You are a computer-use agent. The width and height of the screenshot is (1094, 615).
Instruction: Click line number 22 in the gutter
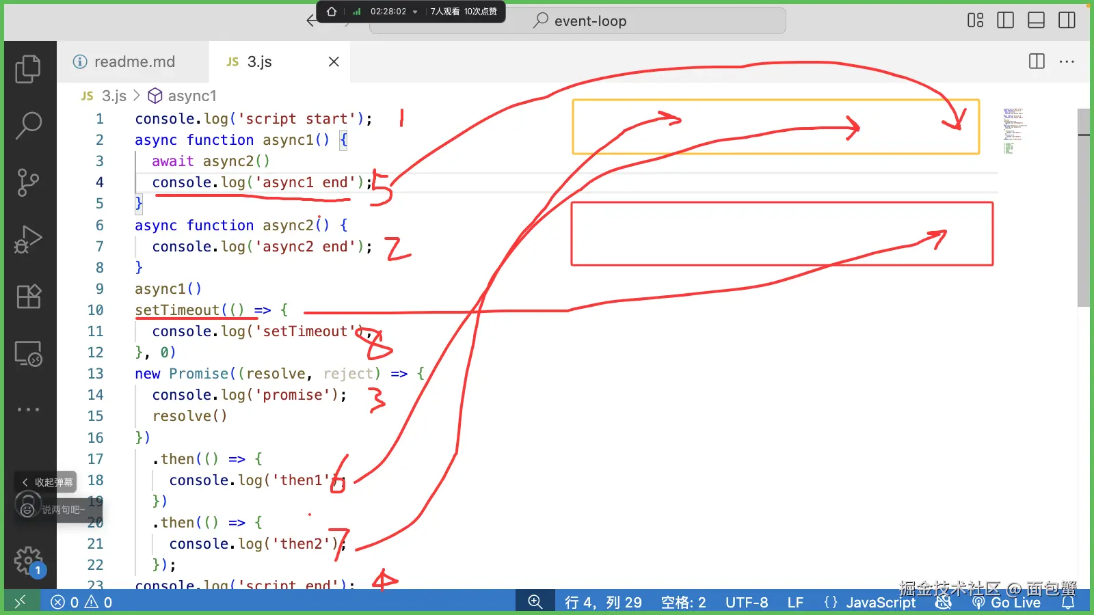[x=96, y=565]
